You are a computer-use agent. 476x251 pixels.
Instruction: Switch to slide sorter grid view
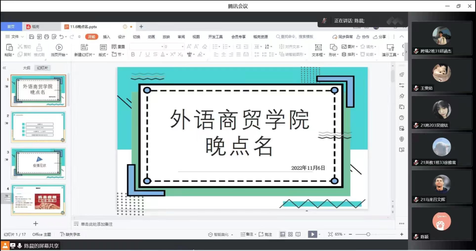pyautogui.click(x=290, y=234)
